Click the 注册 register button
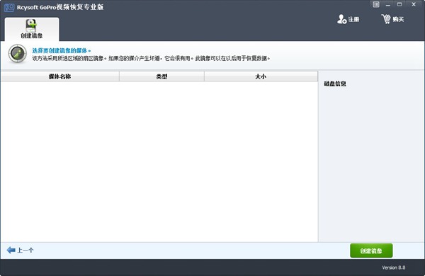 tap(348, 19)
